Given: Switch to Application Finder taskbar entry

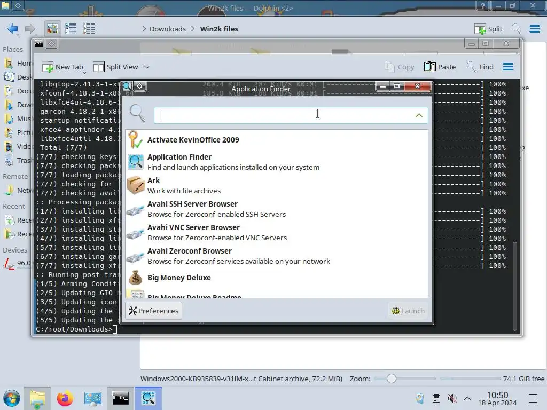Looking at the screenshot, I should 149,398.
